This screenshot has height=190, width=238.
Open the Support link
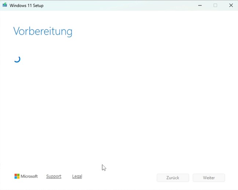(x=54, y=176)
